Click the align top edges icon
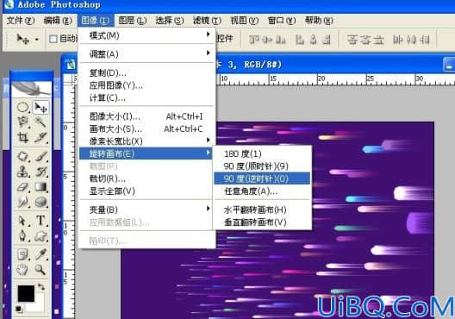This screenshot has height=319, width=455. point(255,39)
